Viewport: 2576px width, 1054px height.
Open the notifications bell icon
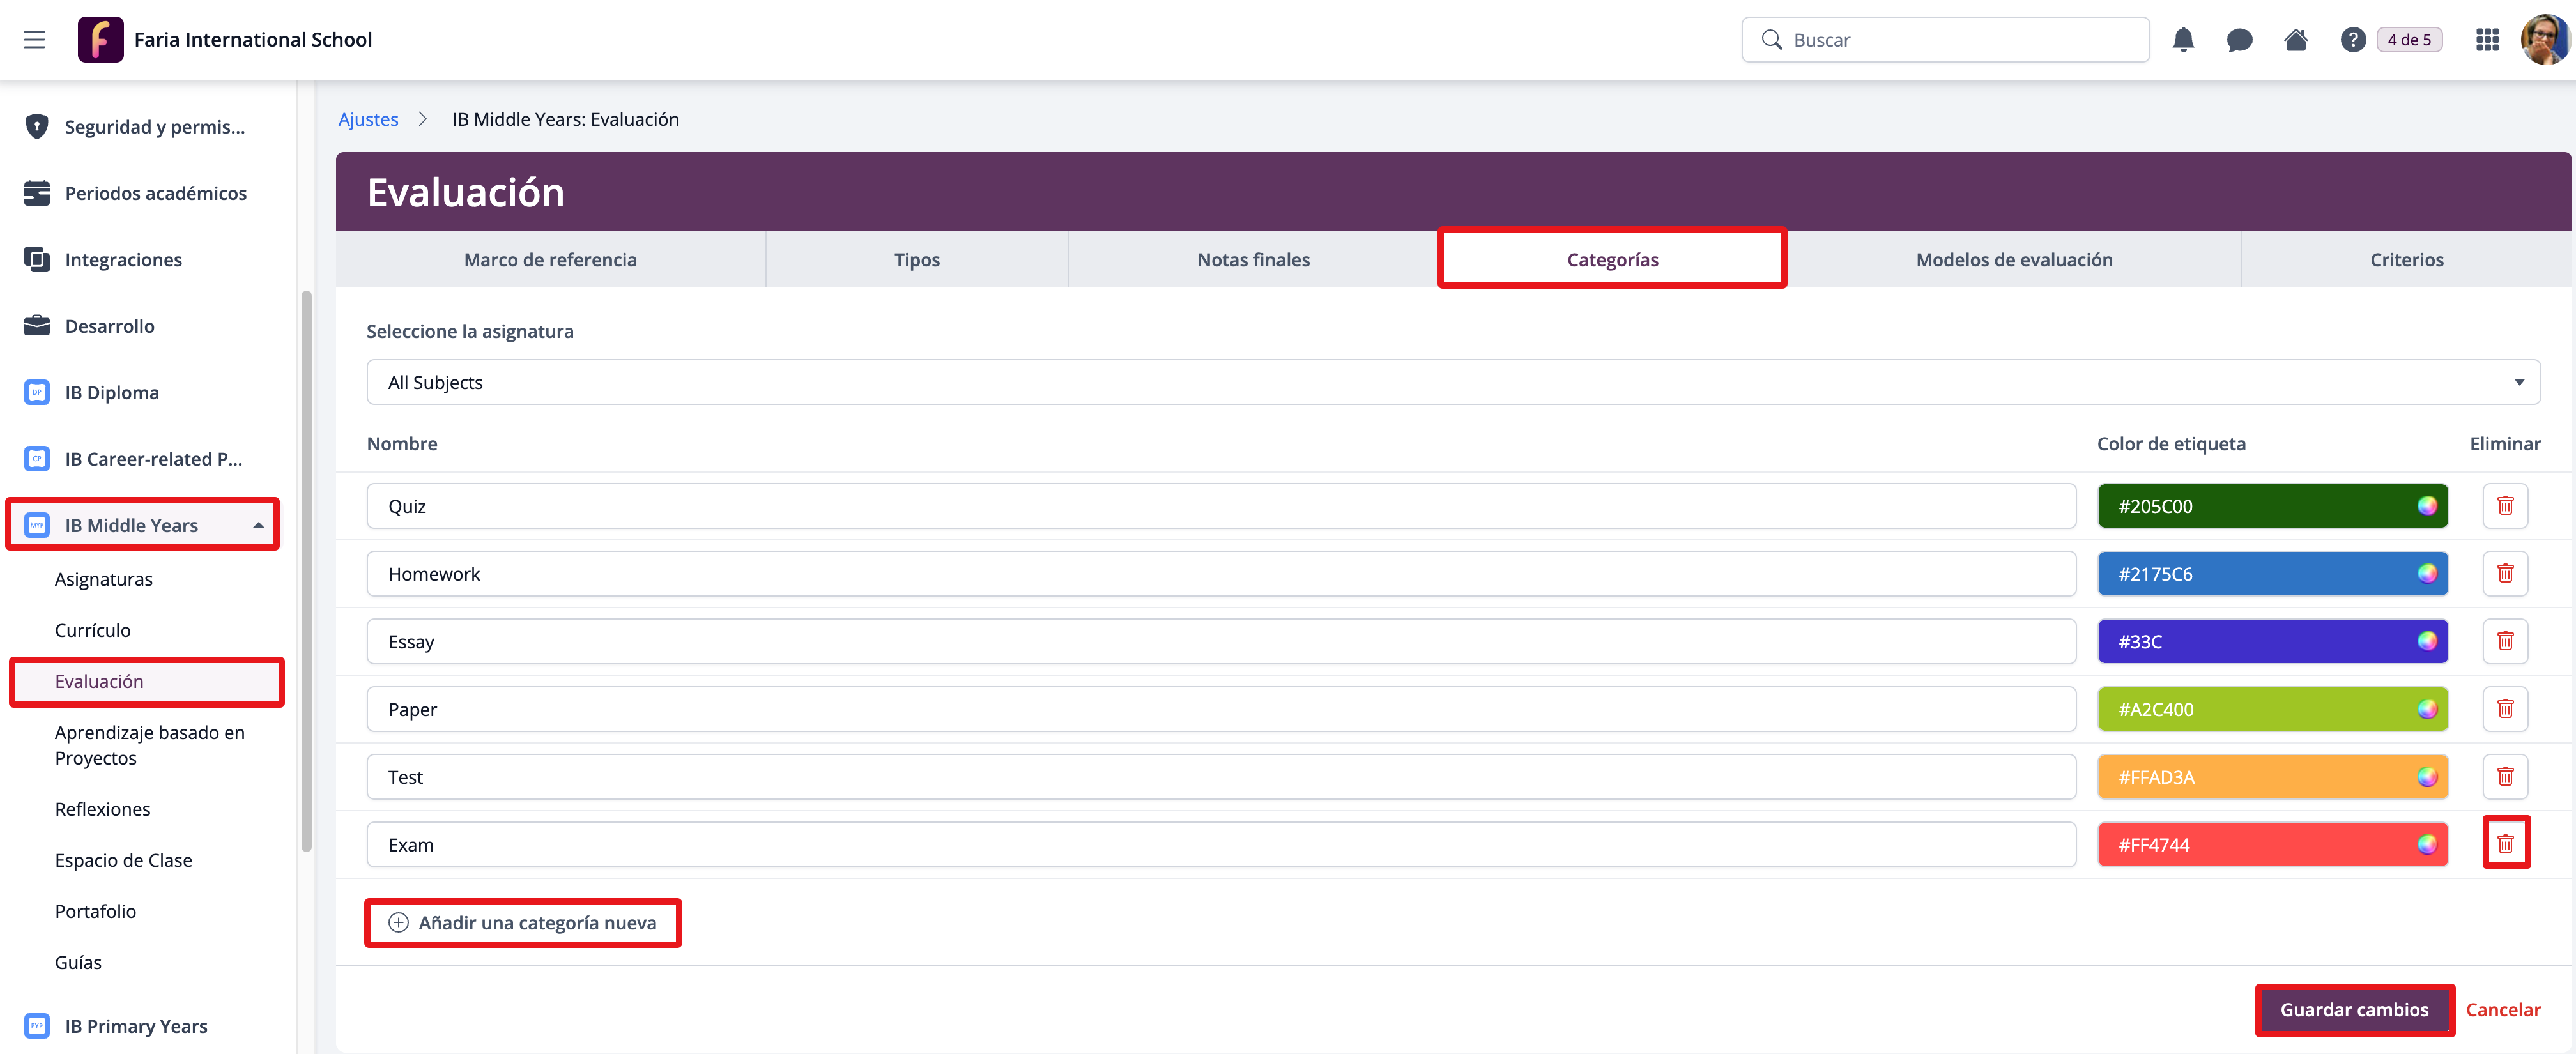point(2183,40)
